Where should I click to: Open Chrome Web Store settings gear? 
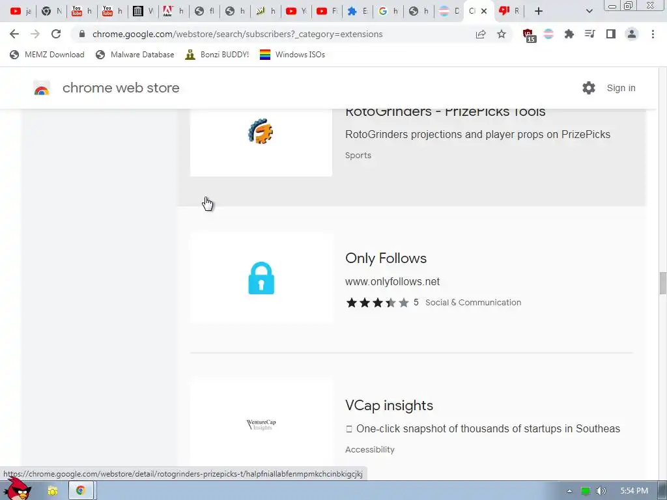point(589,88)
